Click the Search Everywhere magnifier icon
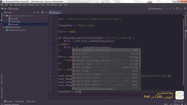Screen dimensions: 187x105 [x=185, y=8]
